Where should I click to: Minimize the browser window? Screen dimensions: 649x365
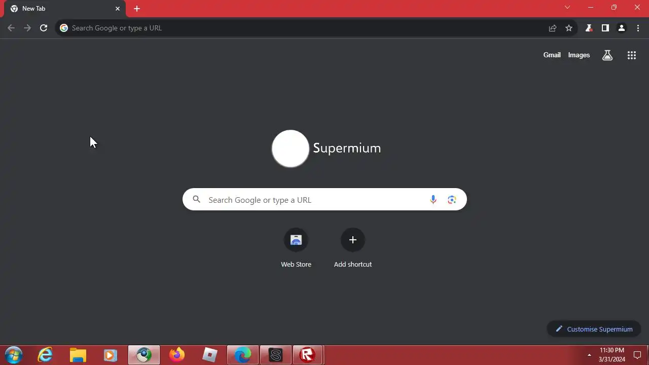tap(591, 8)
